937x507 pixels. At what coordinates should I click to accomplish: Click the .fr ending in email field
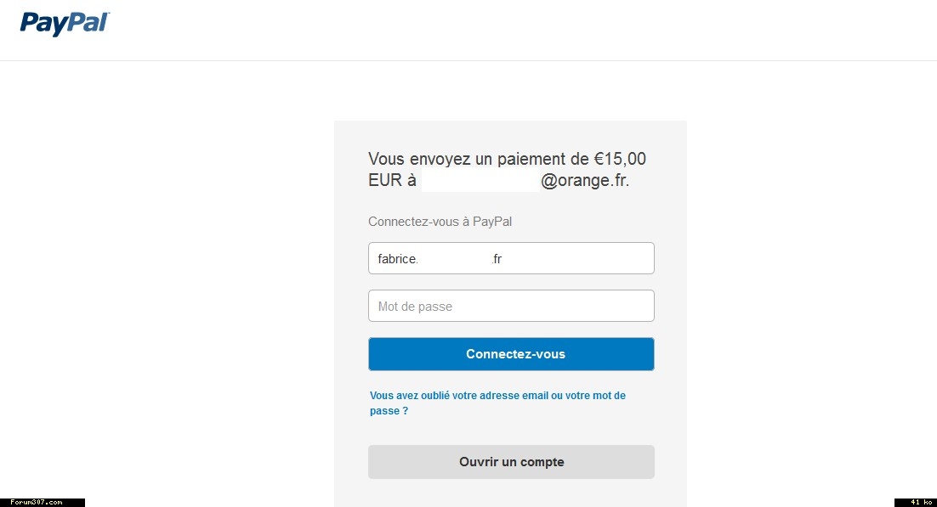[497, 259]
